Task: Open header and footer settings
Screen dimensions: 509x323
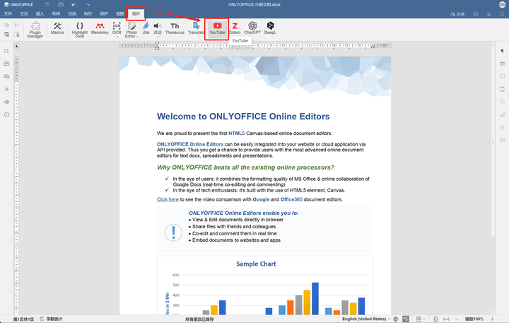Action: (502, 89)
